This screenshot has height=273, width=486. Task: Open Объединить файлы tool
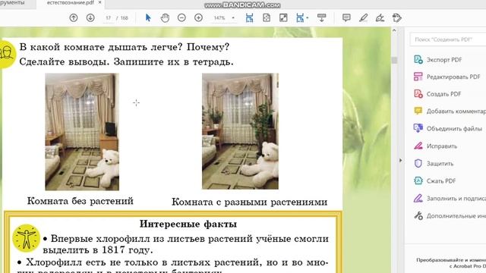tap(448, 129)
